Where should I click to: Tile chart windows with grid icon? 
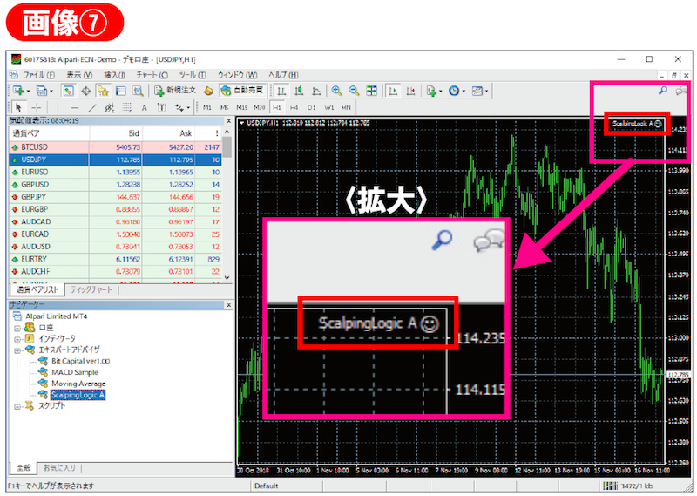click(x=371, y=91)
